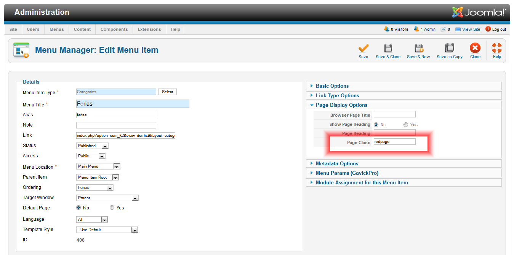Click the Admin user icon
Viewport: 514px width, 255px height.
coord(416,29)
